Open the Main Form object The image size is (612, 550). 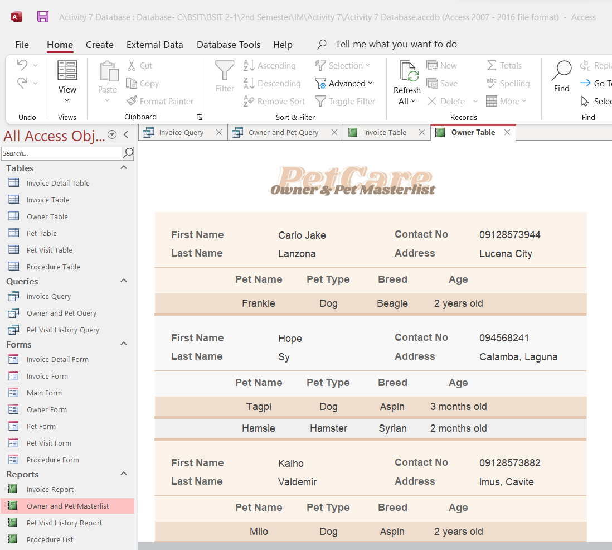coord(44,393)
